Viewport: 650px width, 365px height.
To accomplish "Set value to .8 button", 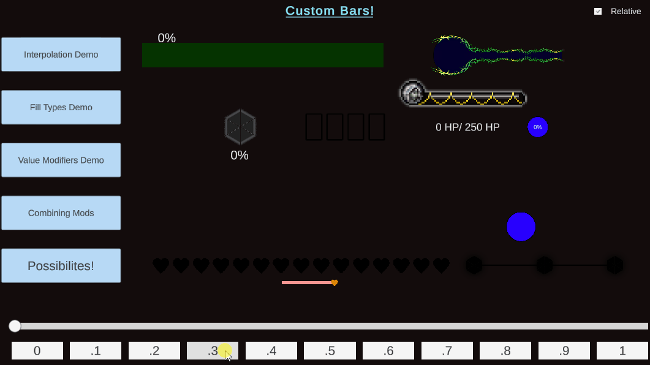I will point(505,350).
